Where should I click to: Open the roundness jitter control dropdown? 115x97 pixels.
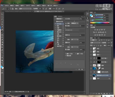tap(75, 47)
